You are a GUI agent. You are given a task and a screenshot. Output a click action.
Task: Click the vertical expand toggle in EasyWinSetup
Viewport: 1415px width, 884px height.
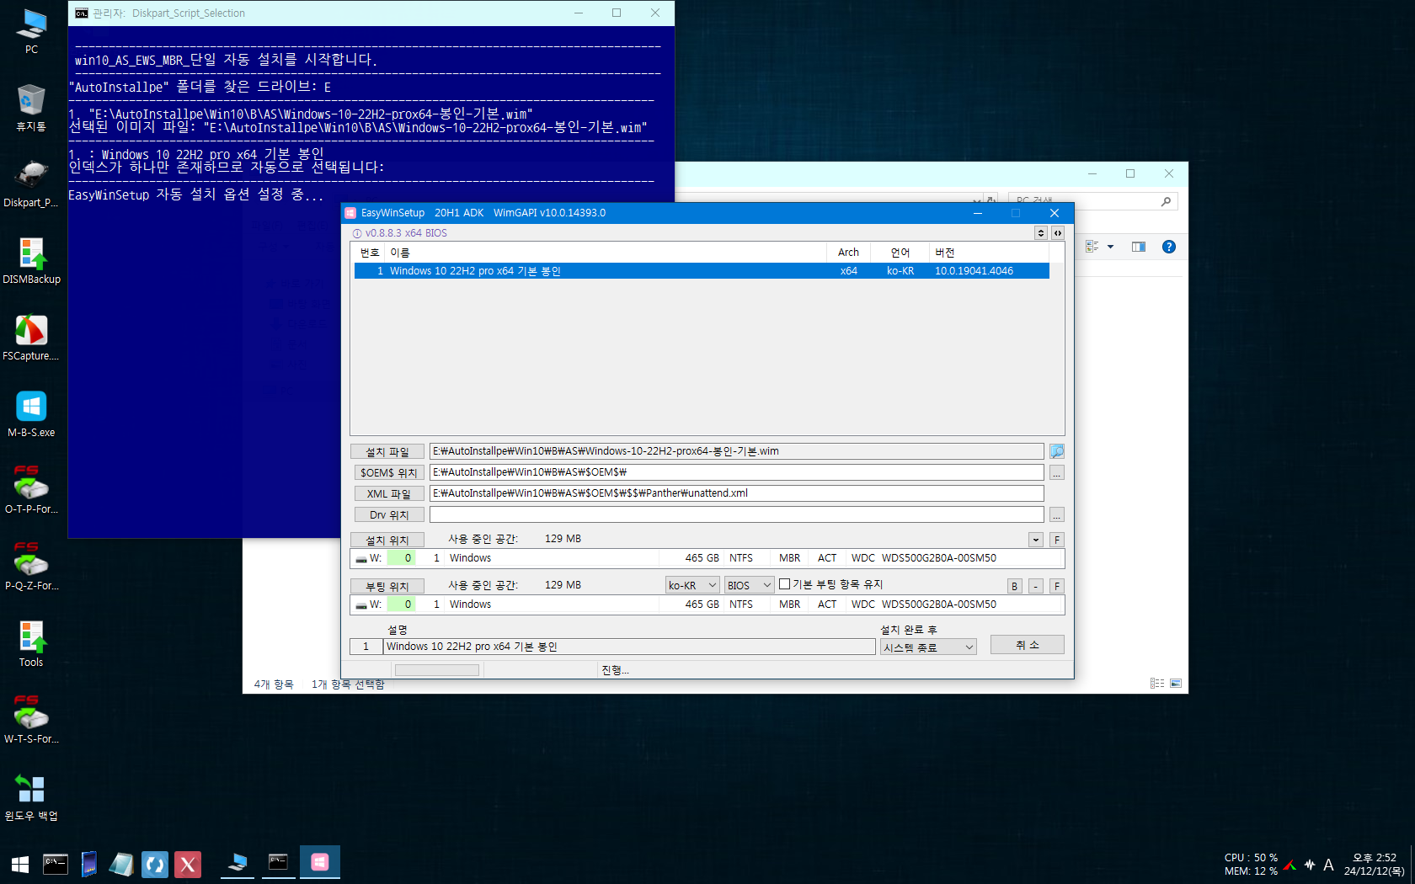[1041, 233]
